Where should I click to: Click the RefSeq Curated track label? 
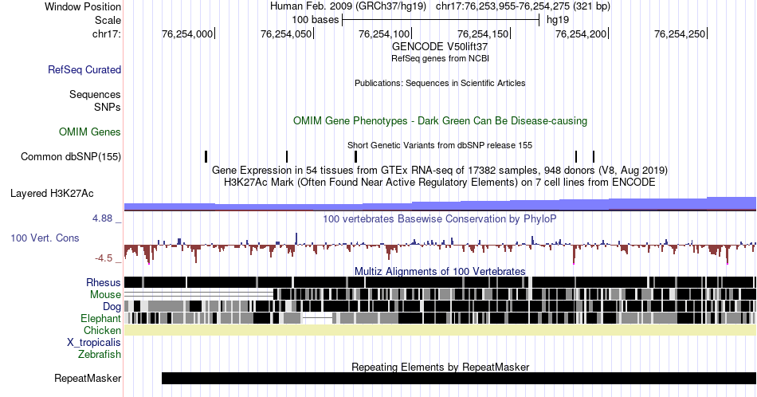click(x=84, y=70)
